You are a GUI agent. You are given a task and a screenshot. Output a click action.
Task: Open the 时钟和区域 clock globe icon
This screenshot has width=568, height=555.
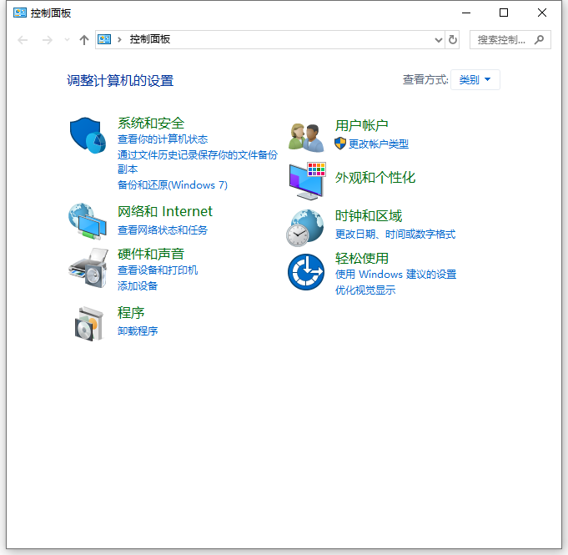click(305, 228)
